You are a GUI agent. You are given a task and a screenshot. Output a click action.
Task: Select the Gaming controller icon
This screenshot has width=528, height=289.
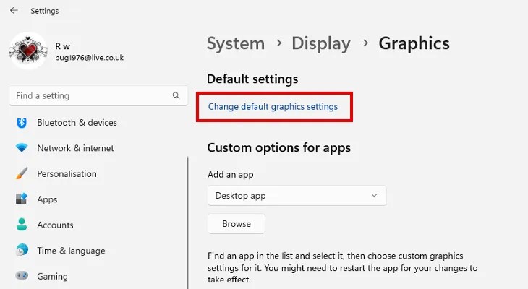22,275
